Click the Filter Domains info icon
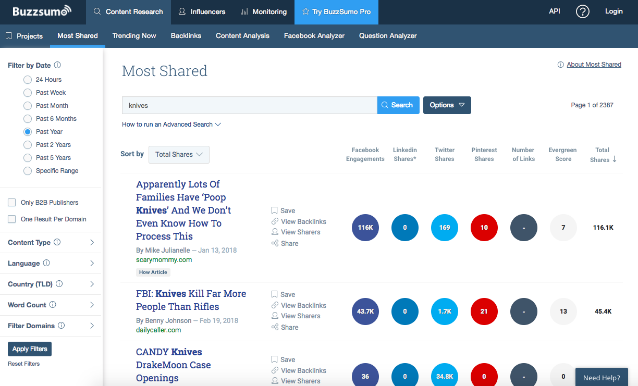This screenshot has height=386, width=638. point(62,326)
